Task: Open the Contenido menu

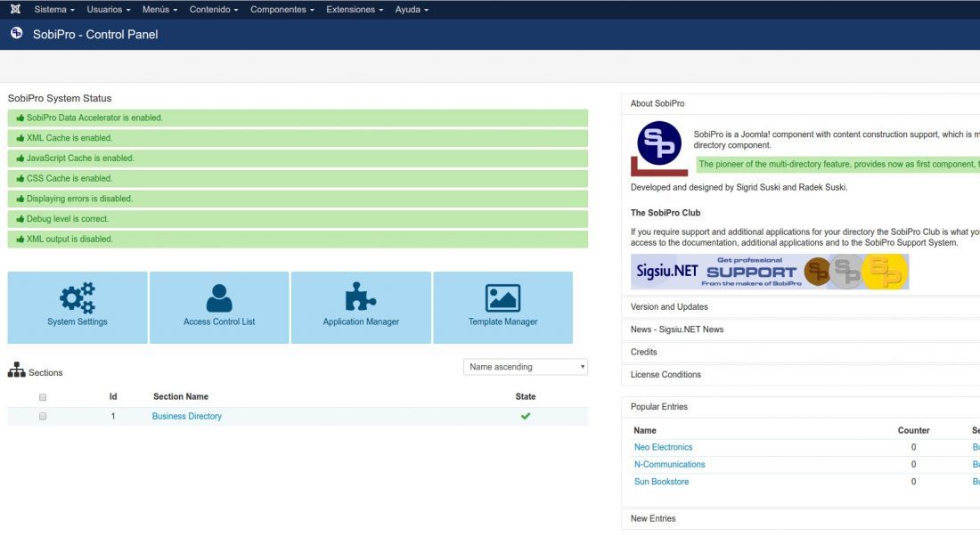Action: 214,10
